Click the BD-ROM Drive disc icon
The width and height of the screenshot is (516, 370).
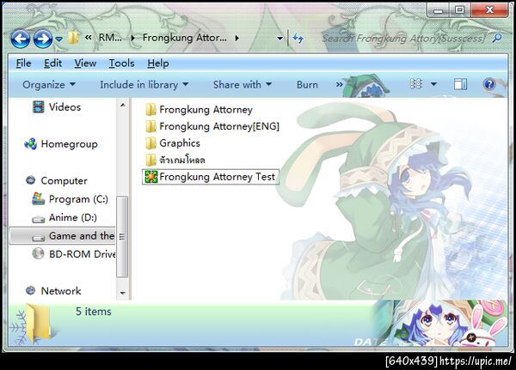[38, 253]
